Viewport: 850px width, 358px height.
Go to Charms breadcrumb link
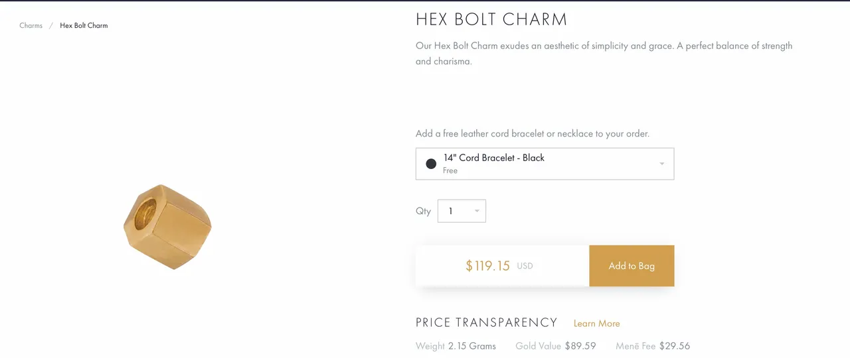point(31,25)
